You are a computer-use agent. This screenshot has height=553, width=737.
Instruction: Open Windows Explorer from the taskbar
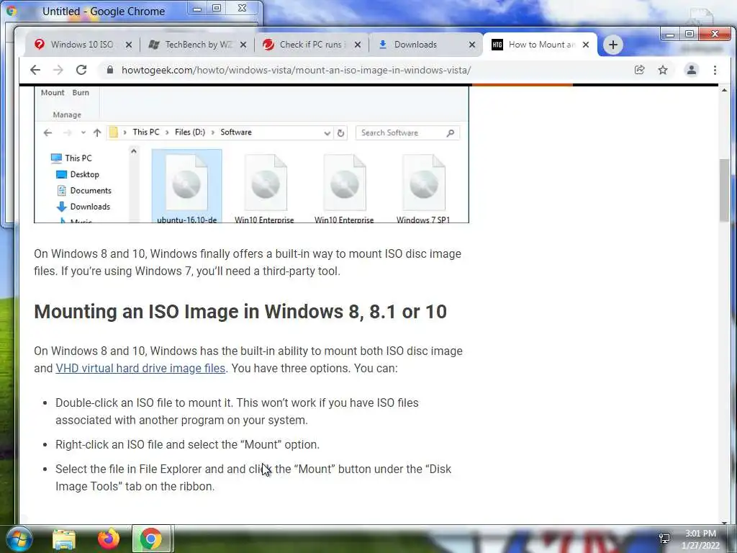[63, 539]
